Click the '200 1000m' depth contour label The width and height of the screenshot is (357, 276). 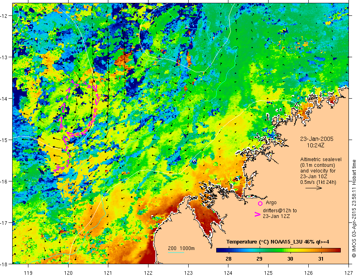point(181,248)
